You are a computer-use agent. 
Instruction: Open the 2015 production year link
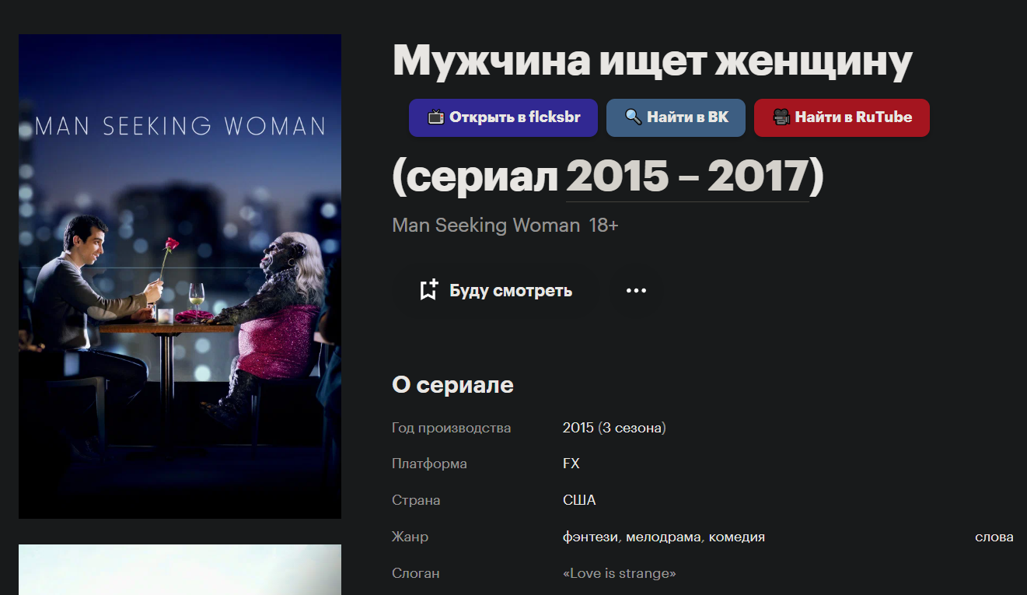(578, 428)
